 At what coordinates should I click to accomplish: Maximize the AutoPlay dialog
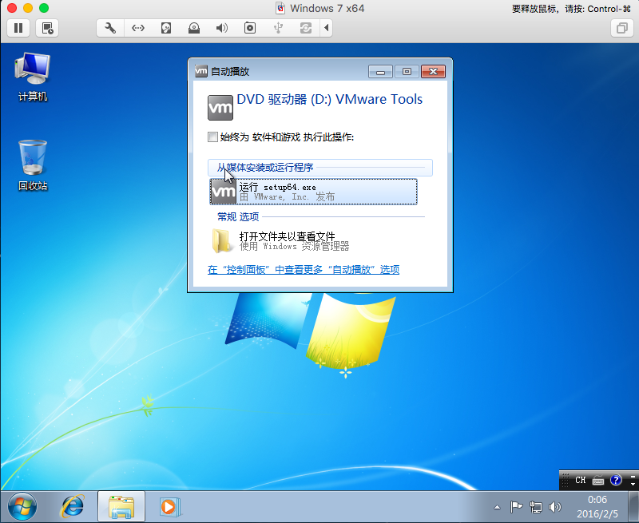tap(407, 72)
